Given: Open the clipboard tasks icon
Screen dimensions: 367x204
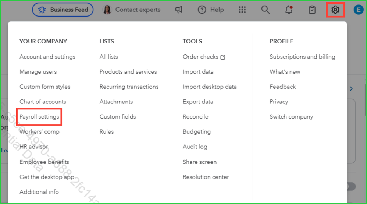Looking at the screenshot, I should pos(312,10).
